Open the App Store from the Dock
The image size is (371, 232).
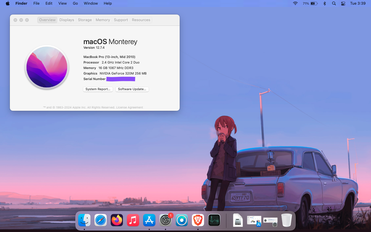[149, 220]
